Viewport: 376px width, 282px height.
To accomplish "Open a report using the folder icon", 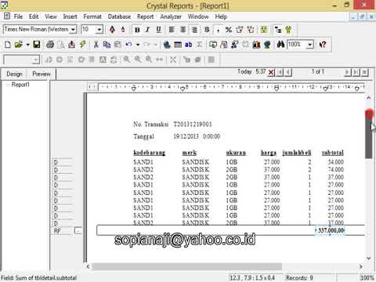I will 19,45.
